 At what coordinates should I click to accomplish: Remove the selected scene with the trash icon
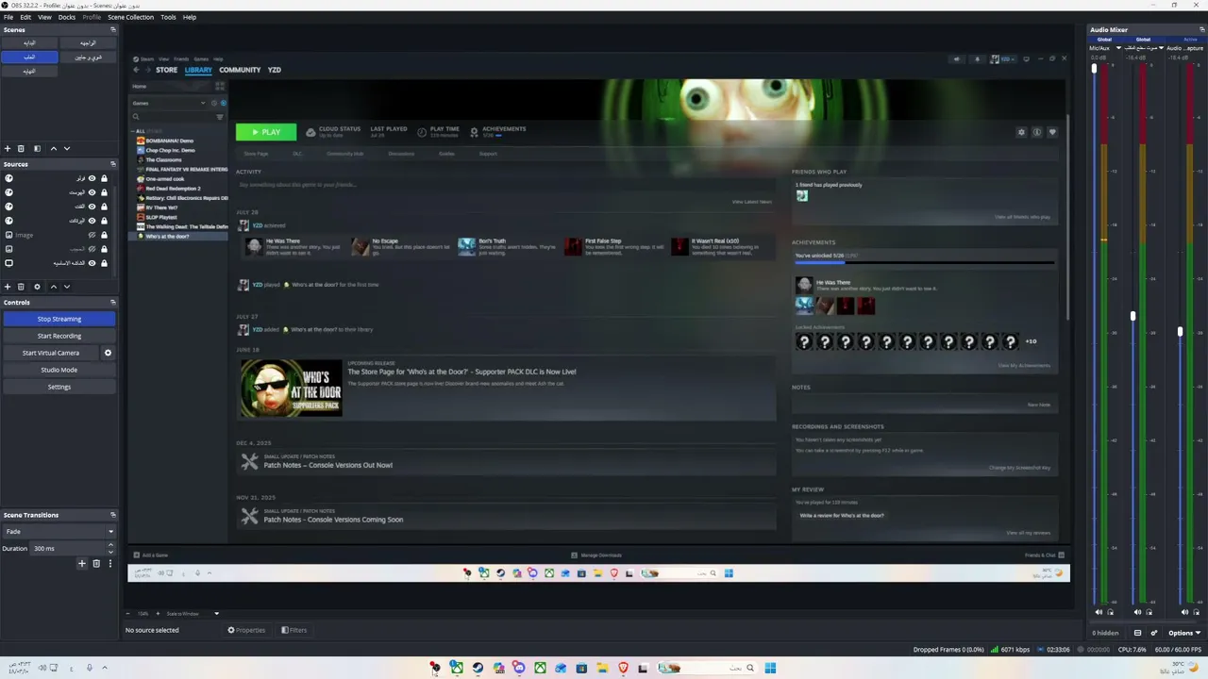22,148
